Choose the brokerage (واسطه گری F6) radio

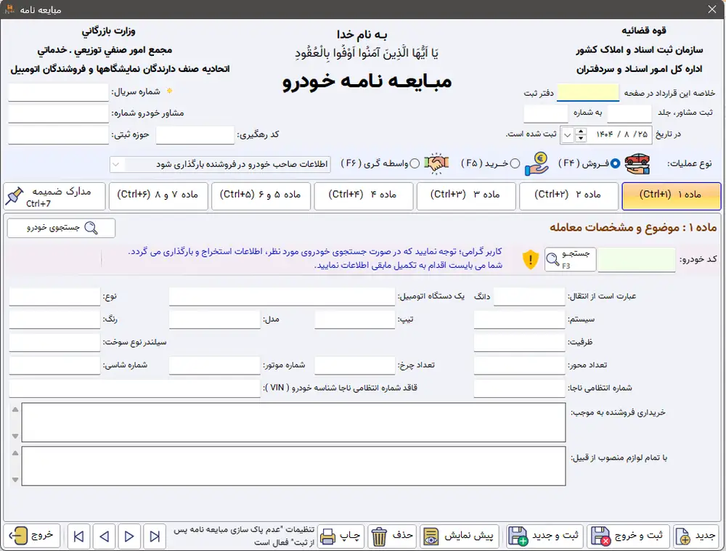[415, 164]
